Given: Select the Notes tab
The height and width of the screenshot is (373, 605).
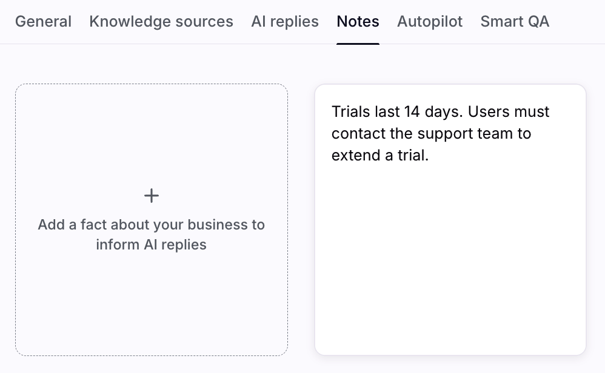Looking at the screenshot, I should (x=358, y=22).
